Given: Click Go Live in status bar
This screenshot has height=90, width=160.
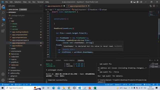Looking at the screenshot, I should click(x=147, y=84).
